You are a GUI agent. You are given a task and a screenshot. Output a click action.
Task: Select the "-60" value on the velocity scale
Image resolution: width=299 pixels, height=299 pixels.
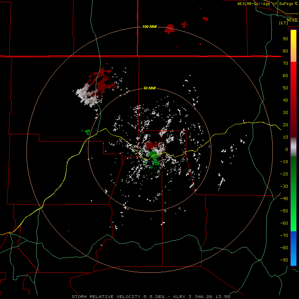click(284, 223)
